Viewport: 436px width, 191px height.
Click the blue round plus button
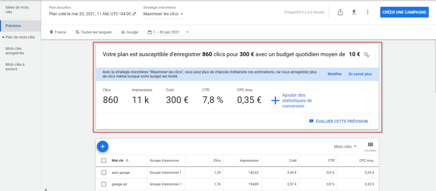pos(103,146)
